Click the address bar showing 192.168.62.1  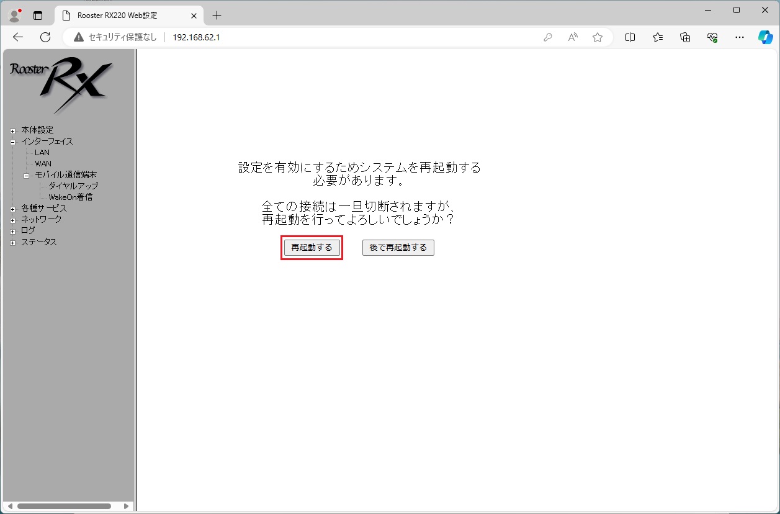pos(196,37)
